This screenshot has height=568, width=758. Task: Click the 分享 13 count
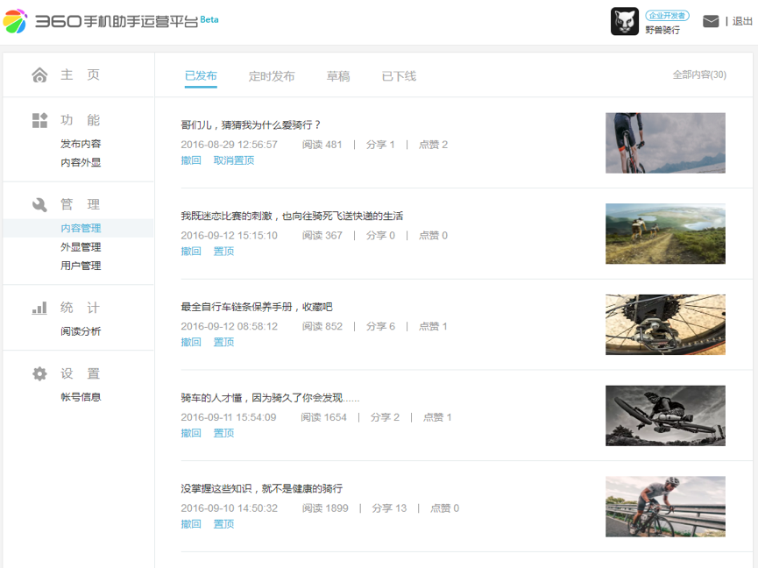coord(389,508)
